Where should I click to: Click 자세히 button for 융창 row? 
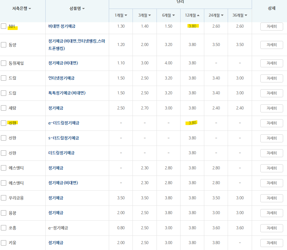click(x=272, y=213)
